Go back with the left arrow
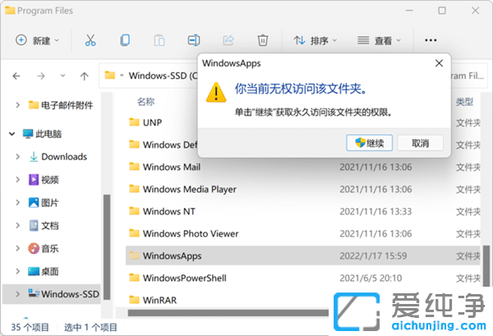Image resolution: width=493 pixels, height=336 pixels. [16, 76]
